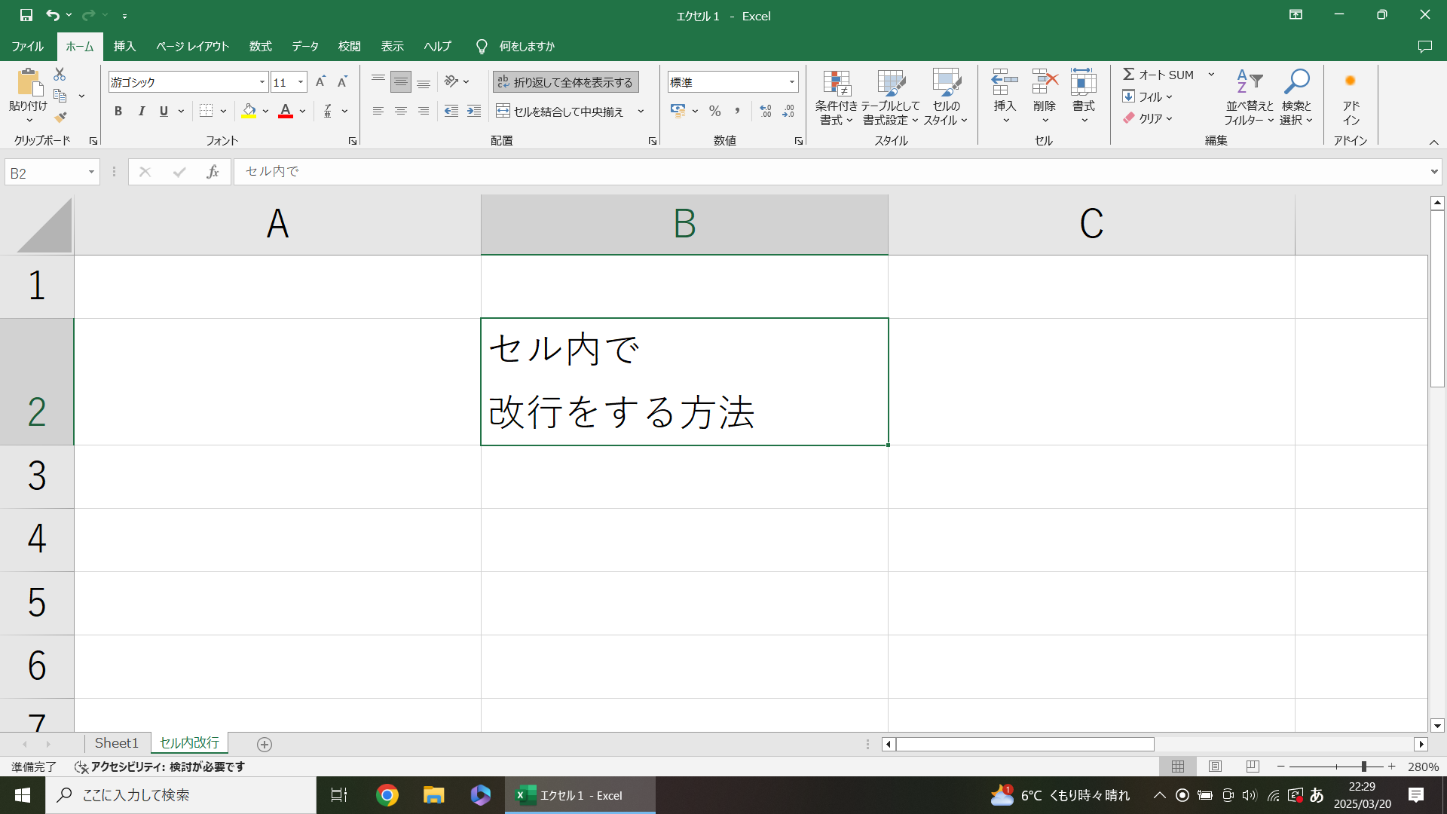Click the Save icon in title bar
This screenshot has width=1447, height=814.
[26, 15]
